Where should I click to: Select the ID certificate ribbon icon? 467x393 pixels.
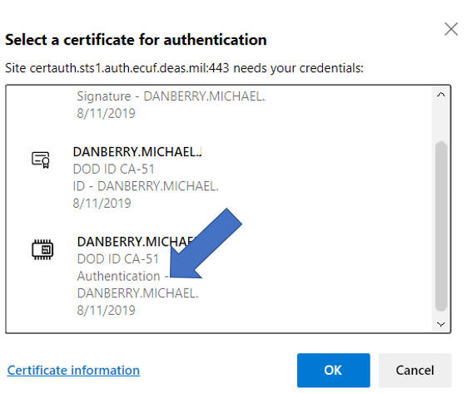pos(41,160)
